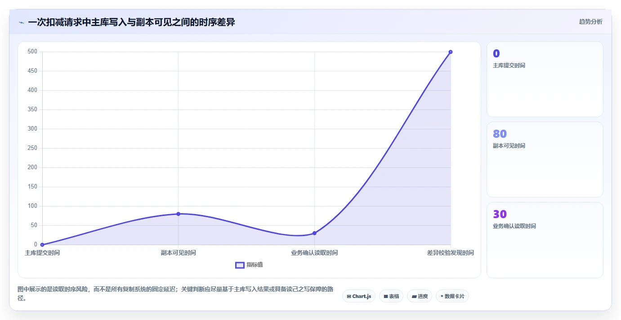
Task: Open the 主库提交时间 stat card showing 0
Action: (545, 79)
